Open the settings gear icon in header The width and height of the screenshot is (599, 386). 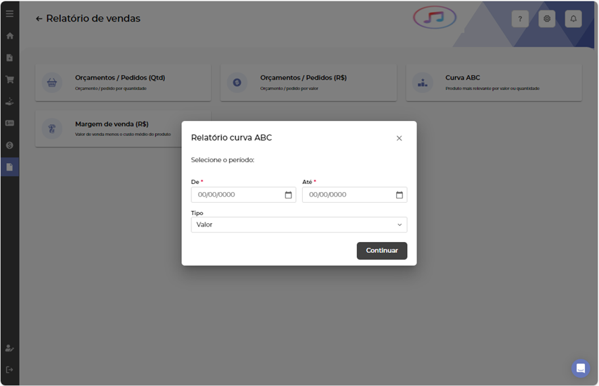(x=546, y=19)
